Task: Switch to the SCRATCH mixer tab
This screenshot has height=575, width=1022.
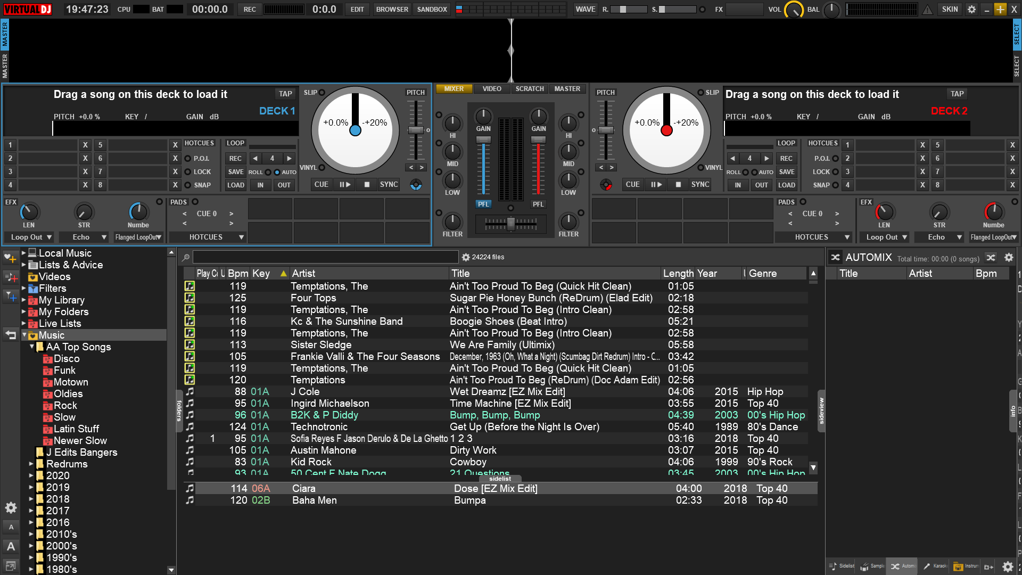Action: [529, 89]
